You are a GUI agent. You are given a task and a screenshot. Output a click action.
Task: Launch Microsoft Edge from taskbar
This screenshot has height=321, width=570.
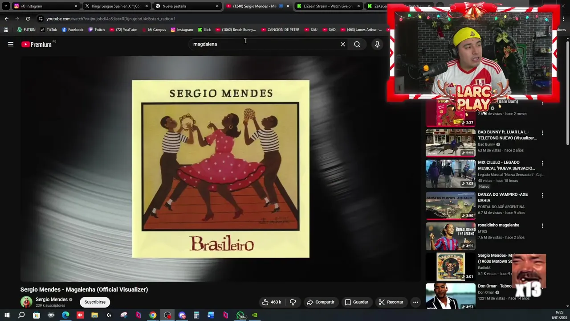(x=65, y=315)
